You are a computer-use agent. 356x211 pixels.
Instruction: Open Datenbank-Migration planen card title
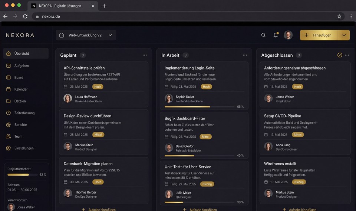pyautogui.click(x=88, y=164)
